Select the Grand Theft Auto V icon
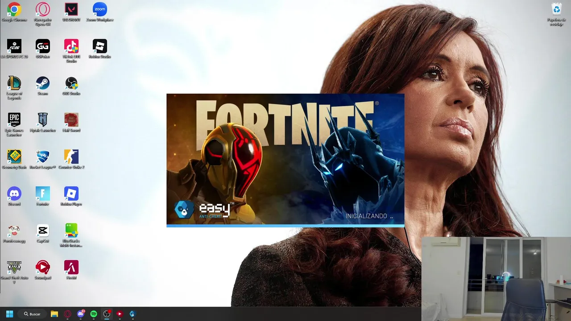The height and width of the screenshot is (321, 571). point(14,273)
